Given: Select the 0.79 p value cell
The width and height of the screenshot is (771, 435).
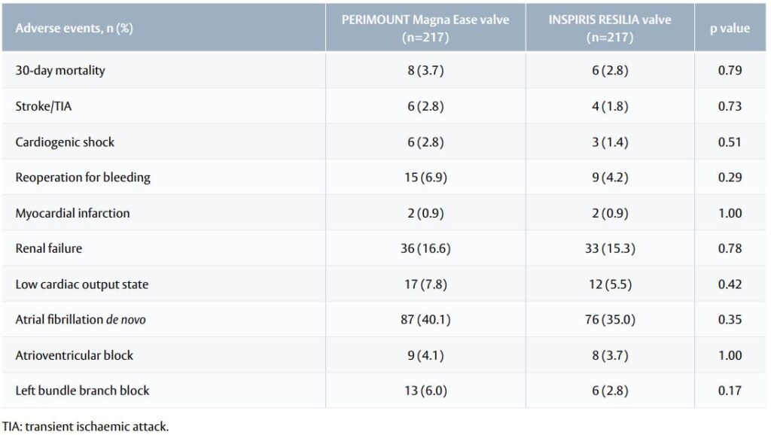Looking at the screenshot, I should coord(730,71).
